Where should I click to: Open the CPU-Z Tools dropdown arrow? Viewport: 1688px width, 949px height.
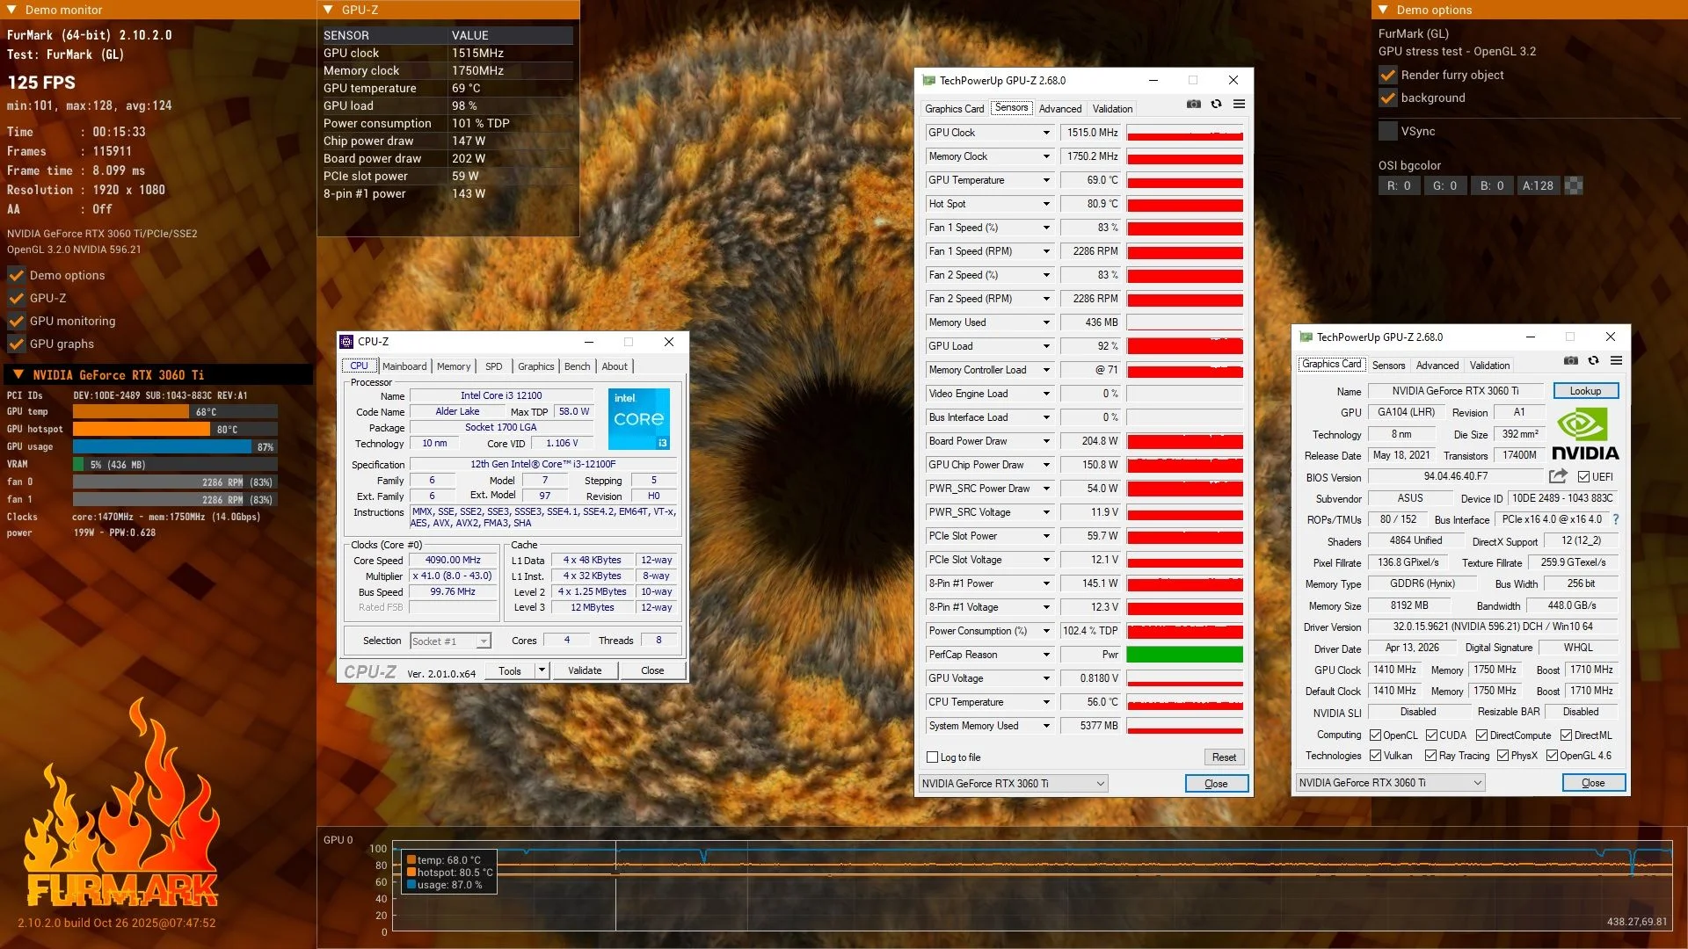[542, 670]
